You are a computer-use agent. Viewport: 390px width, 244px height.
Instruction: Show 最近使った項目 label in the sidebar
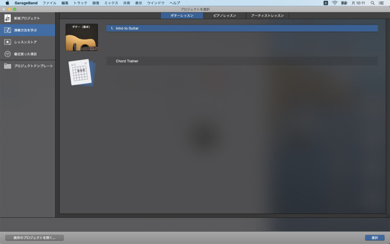pos(25,54)
